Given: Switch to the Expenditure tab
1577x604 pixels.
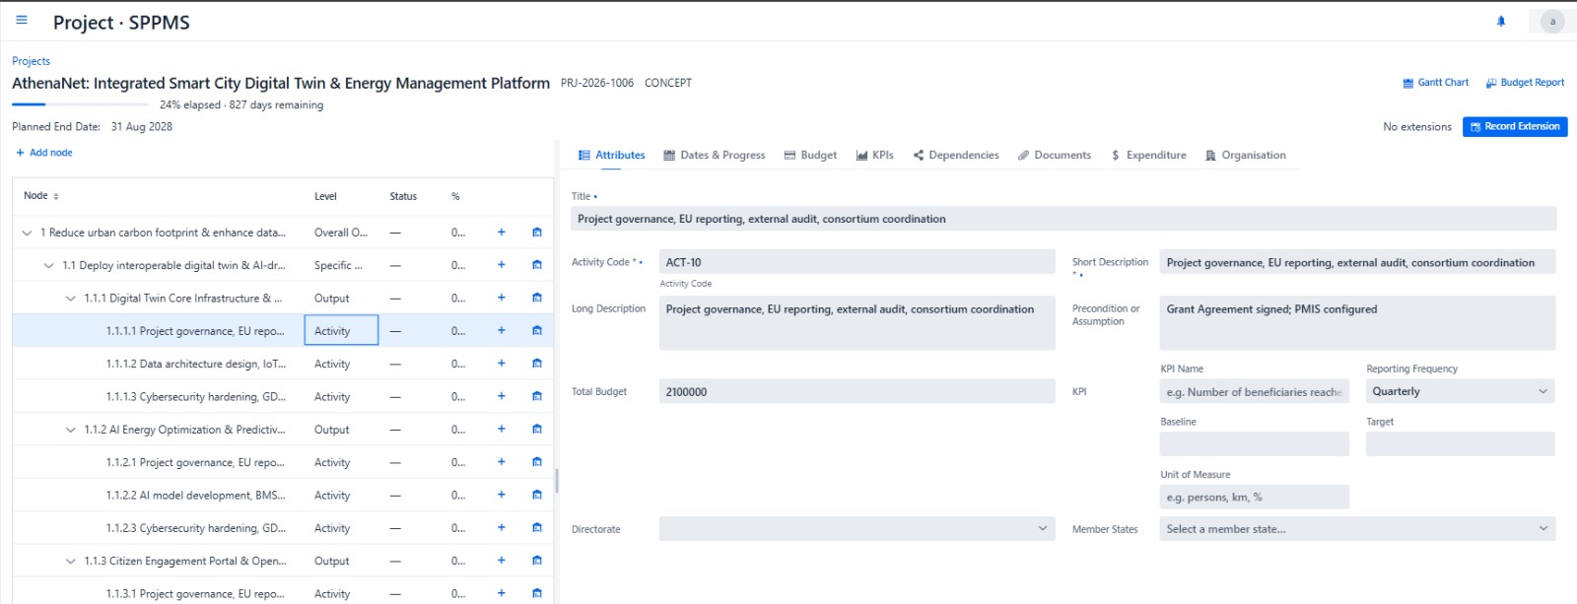Looking at the screenshot, I should [x=1148, y=156].
